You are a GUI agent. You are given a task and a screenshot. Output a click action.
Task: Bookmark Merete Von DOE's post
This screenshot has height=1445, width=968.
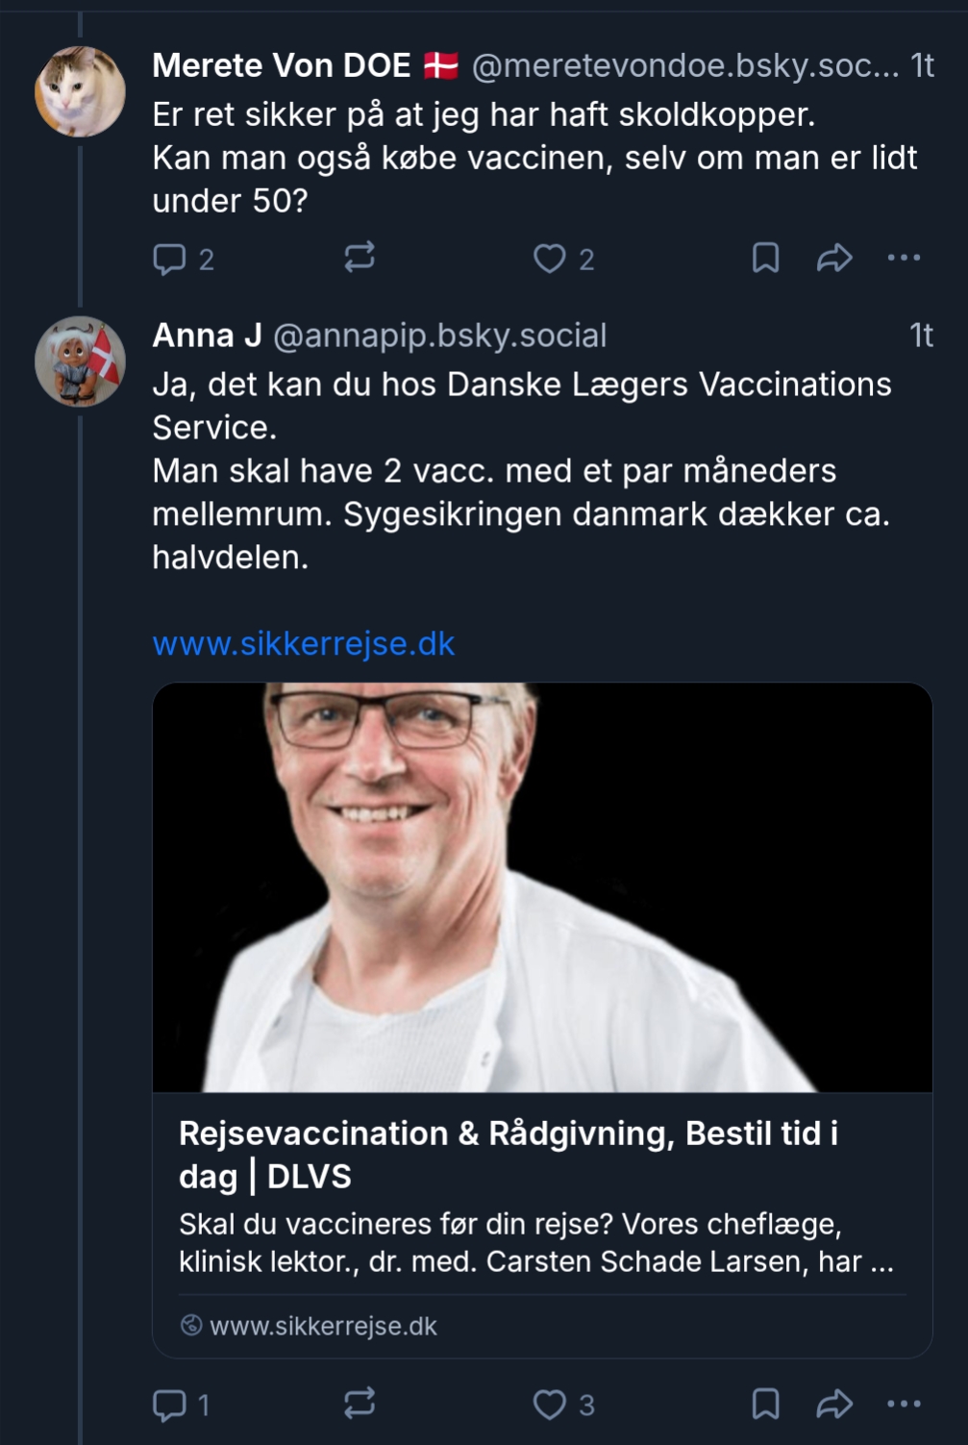coord(765,258)
